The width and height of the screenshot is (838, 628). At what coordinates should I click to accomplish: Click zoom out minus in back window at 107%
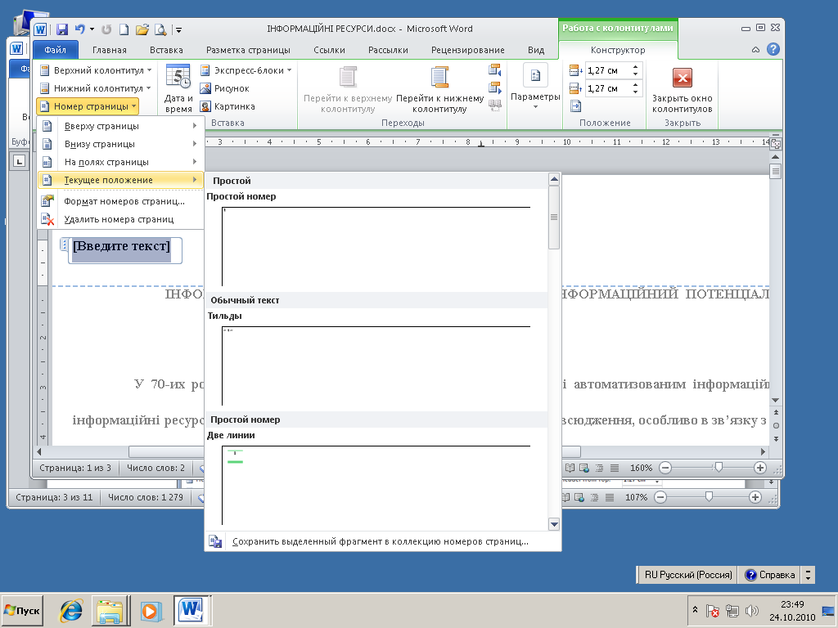(660, 497)
